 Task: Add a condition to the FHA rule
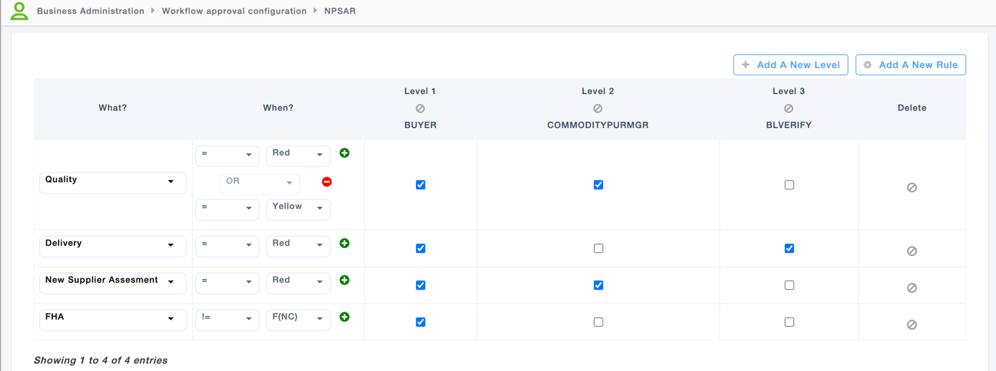tap(344, 317)
